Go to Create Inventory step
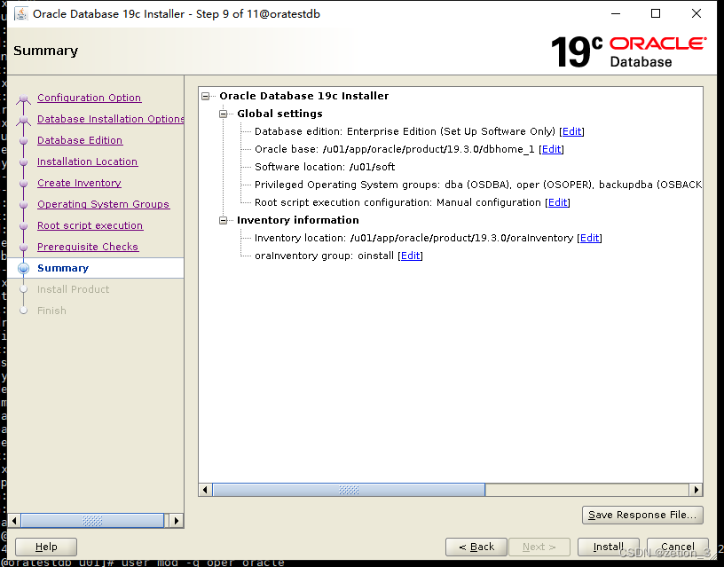Image resolution: width=724 pixels, height=567 pixels. 80,183
